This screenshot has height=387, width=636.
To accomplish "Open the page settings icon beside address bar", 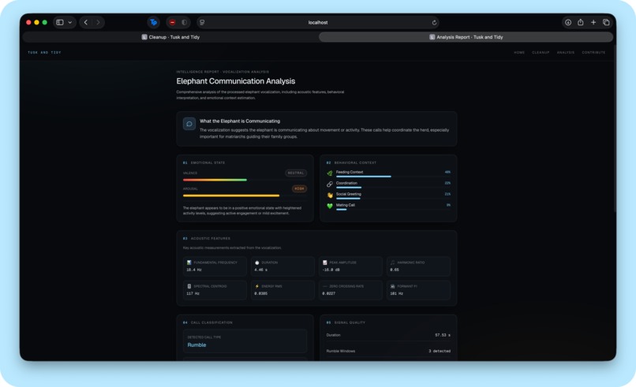I will 202,22.
